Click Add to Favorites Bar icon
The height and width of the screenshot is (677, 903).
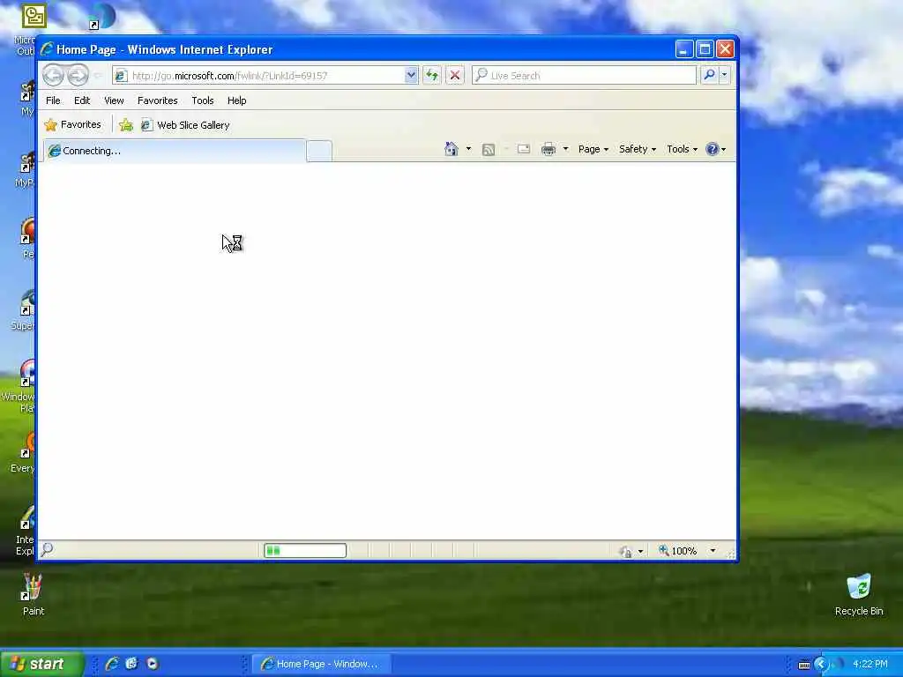[x=126, y=125]
